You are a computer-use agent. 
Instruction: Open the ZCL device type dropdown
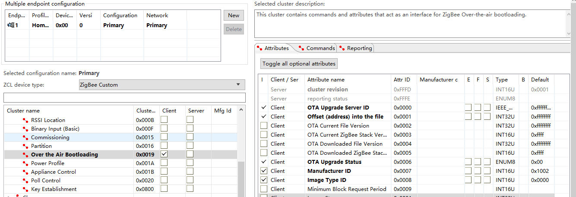pos(162,84)
